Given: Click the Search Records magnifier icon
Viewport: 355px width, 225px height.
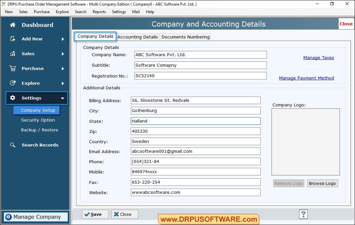Looking at the screenshot, I should click(x=12, y=145).
